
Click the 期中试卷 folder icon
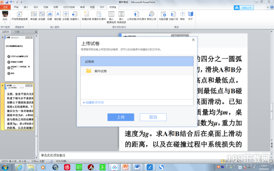89,71
